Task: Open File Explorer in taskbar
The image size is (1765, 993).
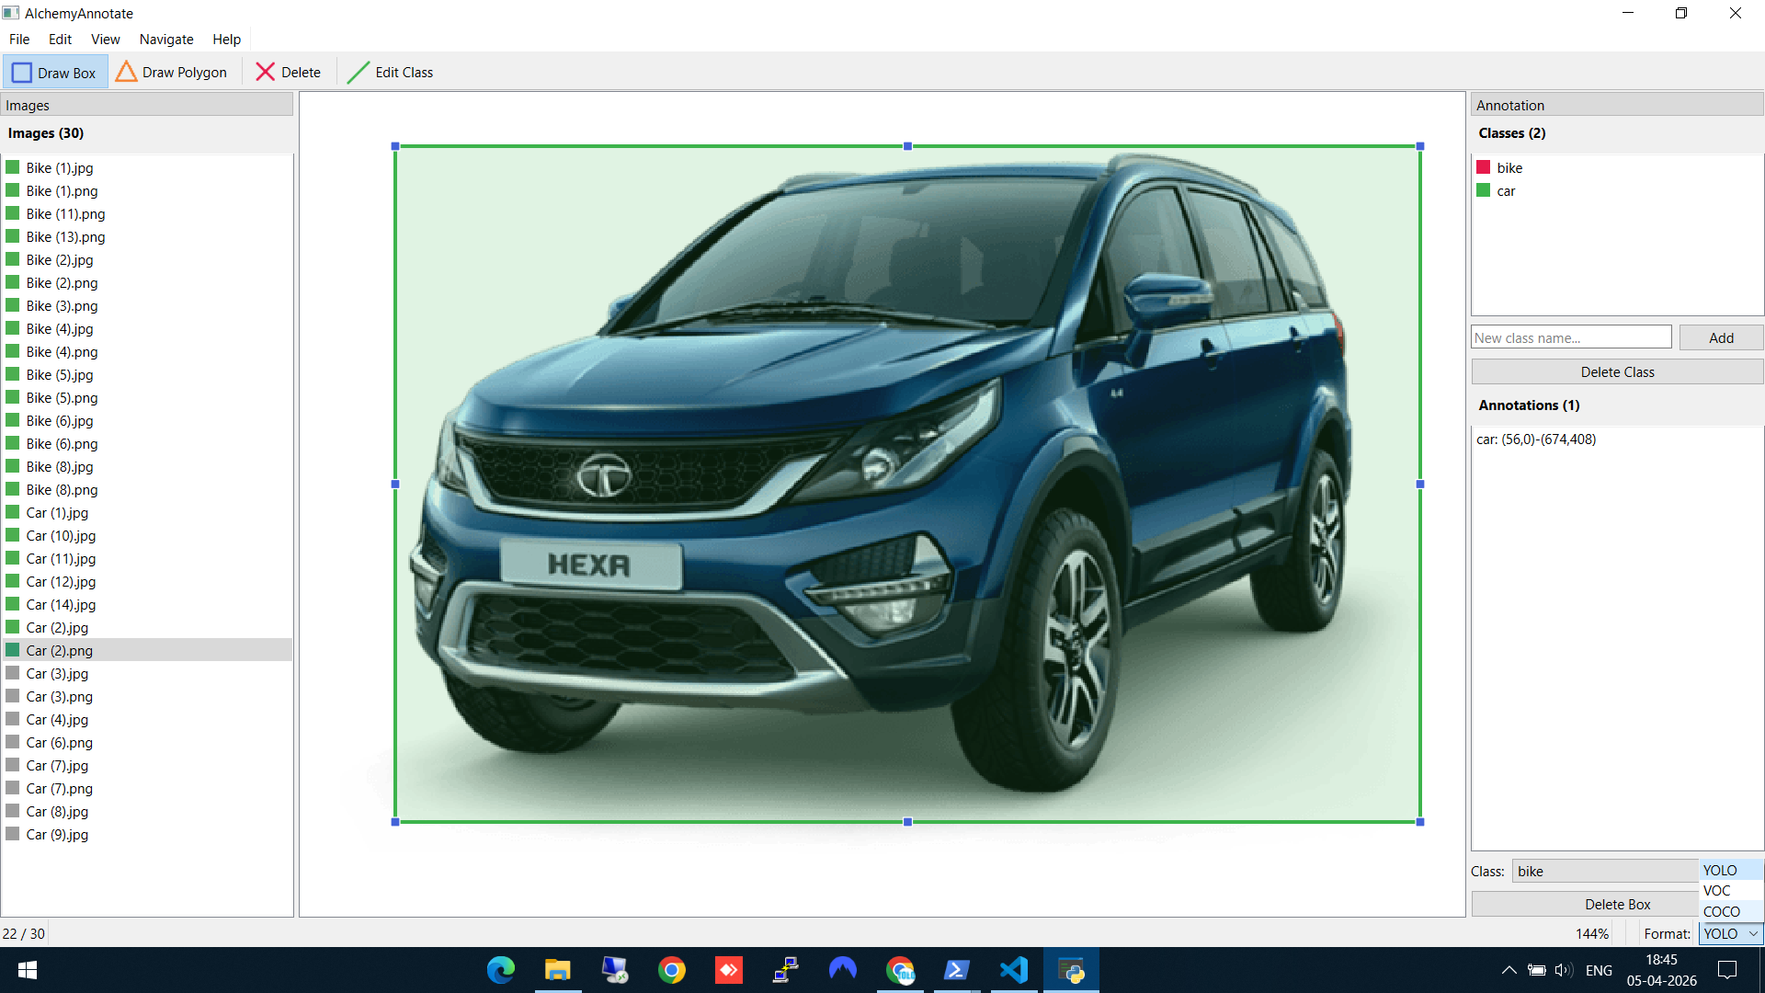Action: [x=557, y=970]
